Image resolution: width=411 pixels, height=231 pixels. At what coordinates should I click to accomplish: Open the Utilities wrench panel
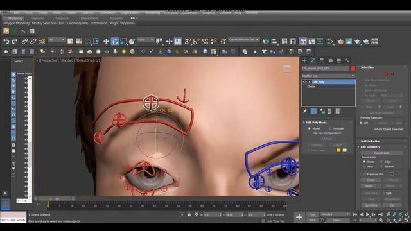[x=347, y=60]
